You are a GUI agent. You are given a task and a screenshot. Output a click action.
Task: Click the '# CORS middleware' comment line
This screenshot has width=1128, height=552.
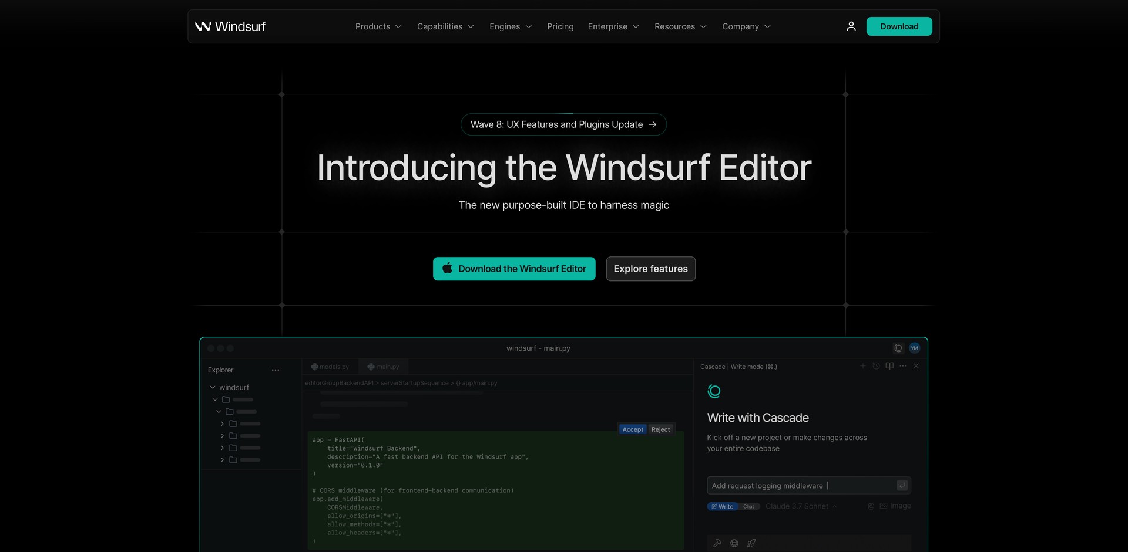pos(413,490)
